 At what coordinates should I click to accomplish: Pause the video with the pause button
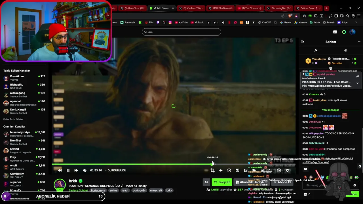pos(68,170)
